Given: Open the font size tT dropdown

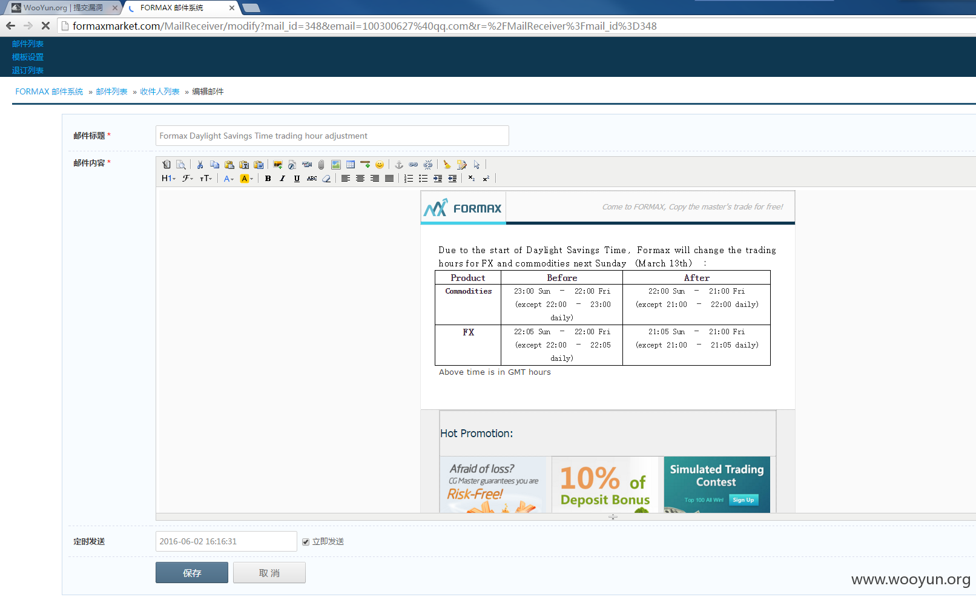Looking at the screenshot, I should (x=206, y=179).
